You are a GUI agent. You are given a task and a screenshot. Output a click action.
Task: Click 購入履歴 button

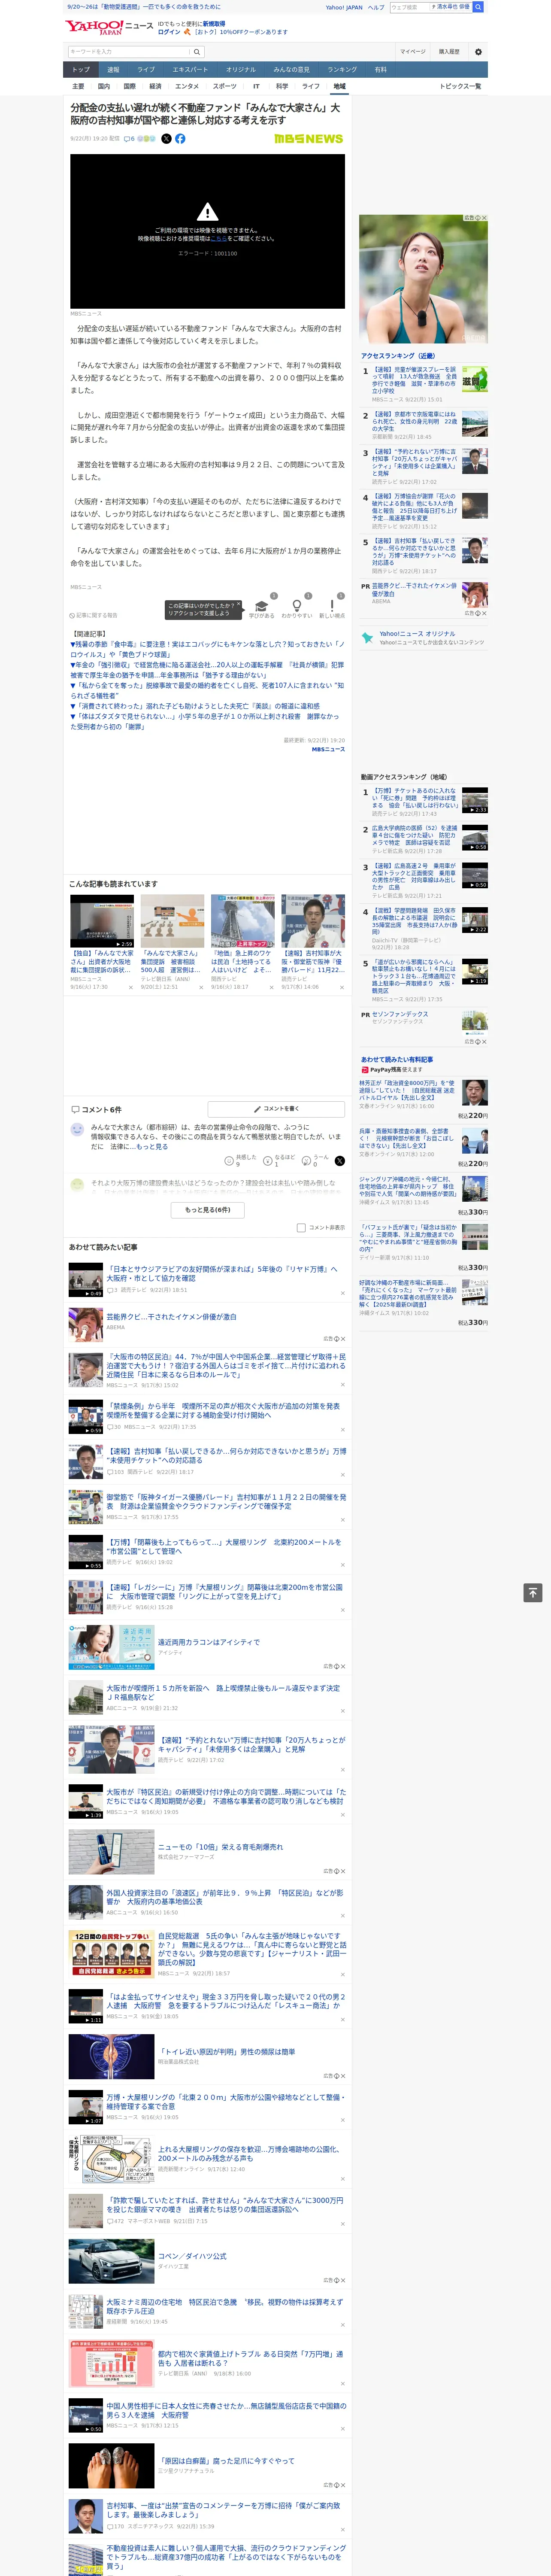point(449,52)
